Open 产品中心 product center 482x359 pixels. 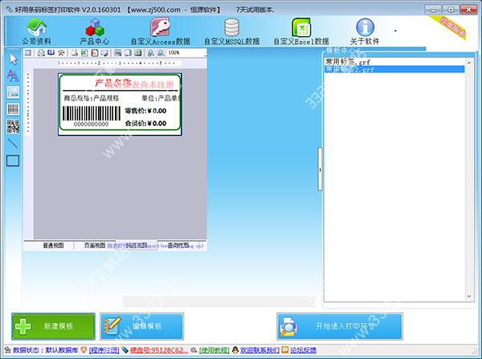pyautogui.click(x=94, y=31)
